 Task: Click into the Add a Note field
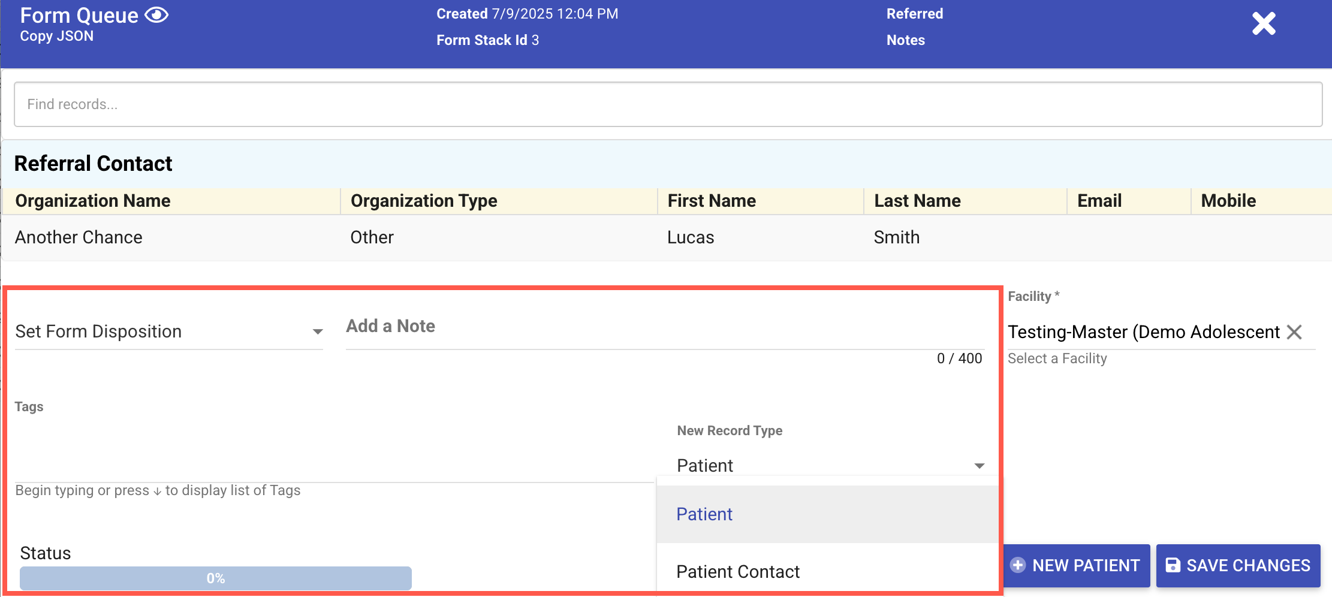coord(664,327)
